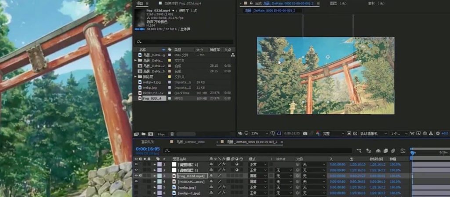Expand the 固态层 folder in project panel
450x197 pixels.
(135, 77)
